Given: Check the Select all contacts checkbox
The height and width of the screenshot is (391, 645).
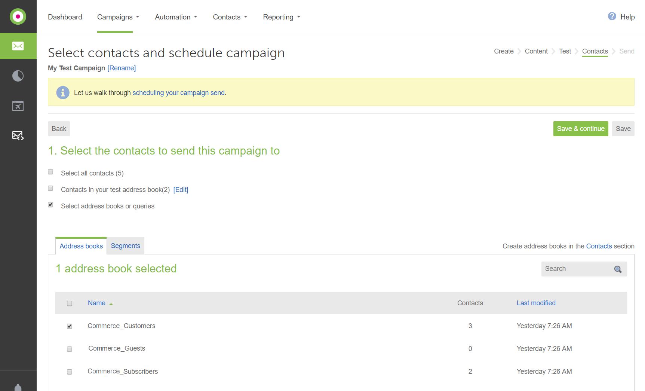Looking at the screenshot, I should 50,172.
